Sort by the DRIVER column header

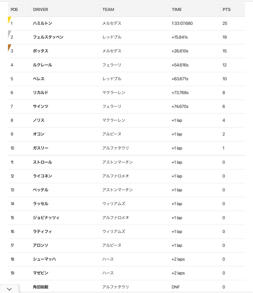click(41, 10)
